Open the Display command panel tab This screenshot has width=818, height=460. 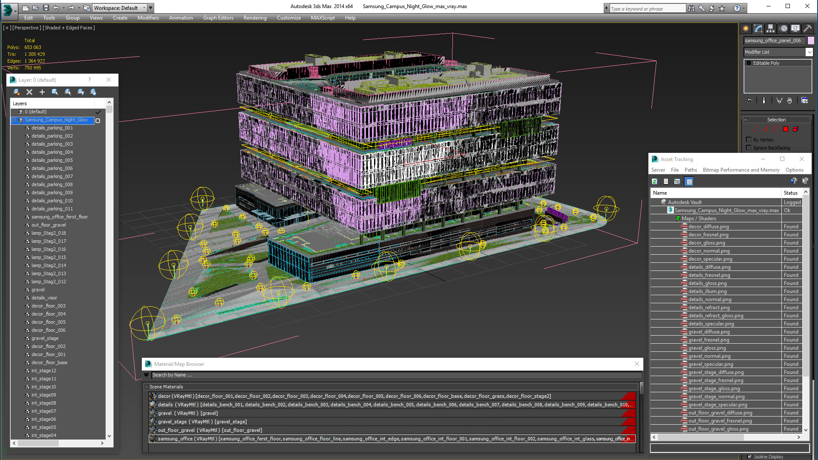click(x=795, y=29)
